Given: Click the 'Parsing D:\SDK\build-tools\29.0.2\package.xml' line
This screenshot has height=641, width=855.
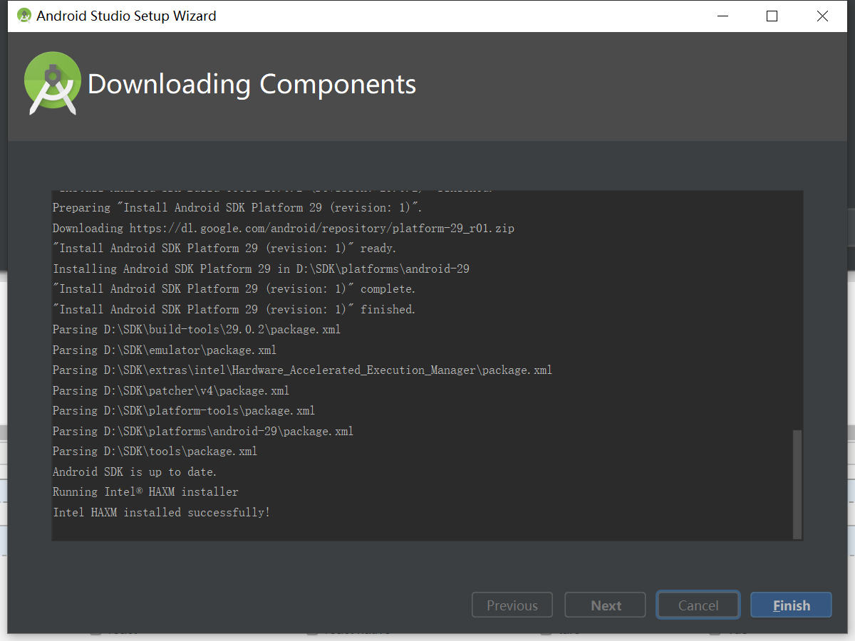Looking at the screenshot, I should coord(197,329).
